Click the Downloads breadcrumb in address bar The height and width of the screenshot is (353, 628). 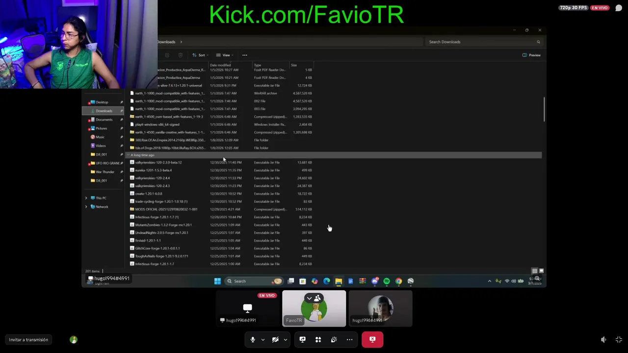click(x=166, y=42)
